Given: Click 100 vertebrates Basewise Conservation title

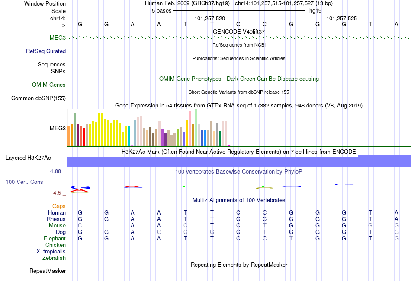Looking at the screenshot, I should (x=239, y=172).
